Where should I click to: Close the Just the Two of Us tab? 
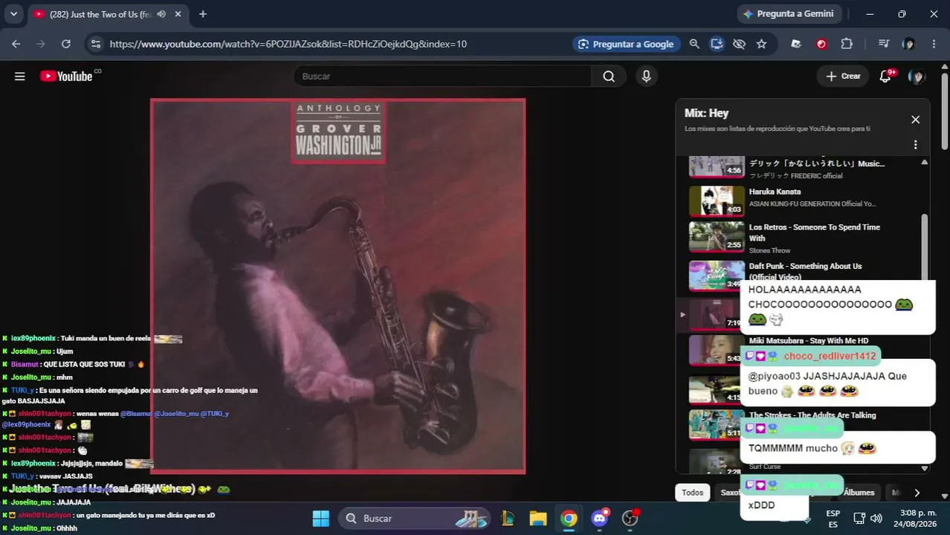point(178,14)
